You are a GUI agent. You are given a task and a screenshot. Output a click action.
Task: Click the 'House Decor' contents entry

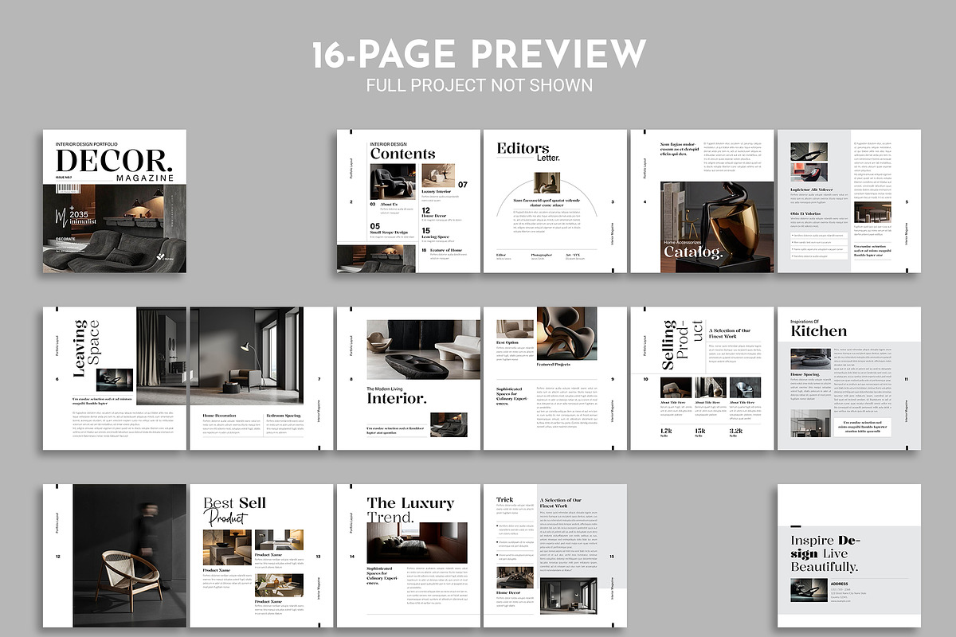pyautogui.click(x=434, y=216)
